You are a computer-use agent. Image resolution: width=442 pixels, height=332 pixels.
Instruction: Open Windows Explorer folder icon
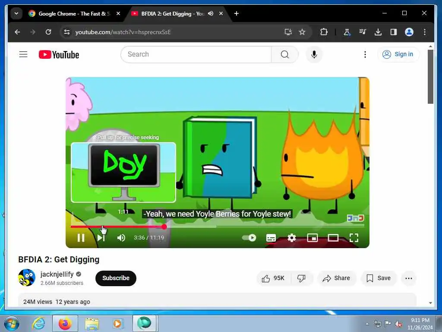(92, 324)
